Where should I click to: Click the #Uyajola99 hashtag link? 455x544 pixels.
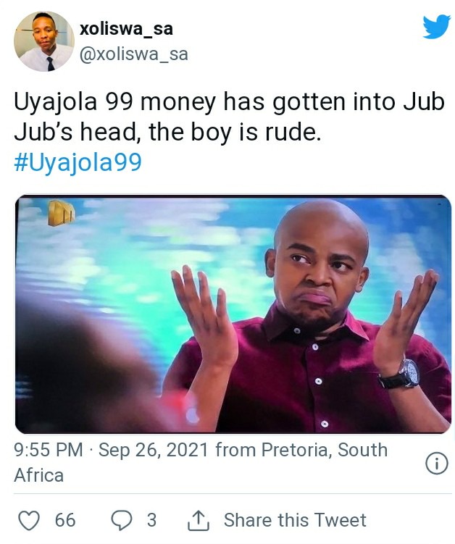[78, 162]
